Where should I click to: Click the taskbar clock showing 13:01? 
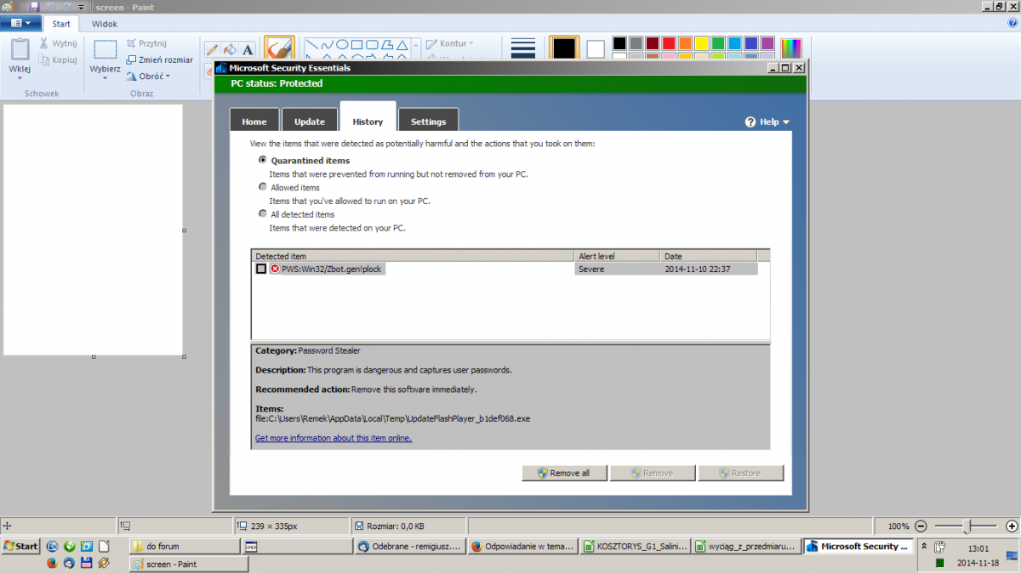coord(977,548)
